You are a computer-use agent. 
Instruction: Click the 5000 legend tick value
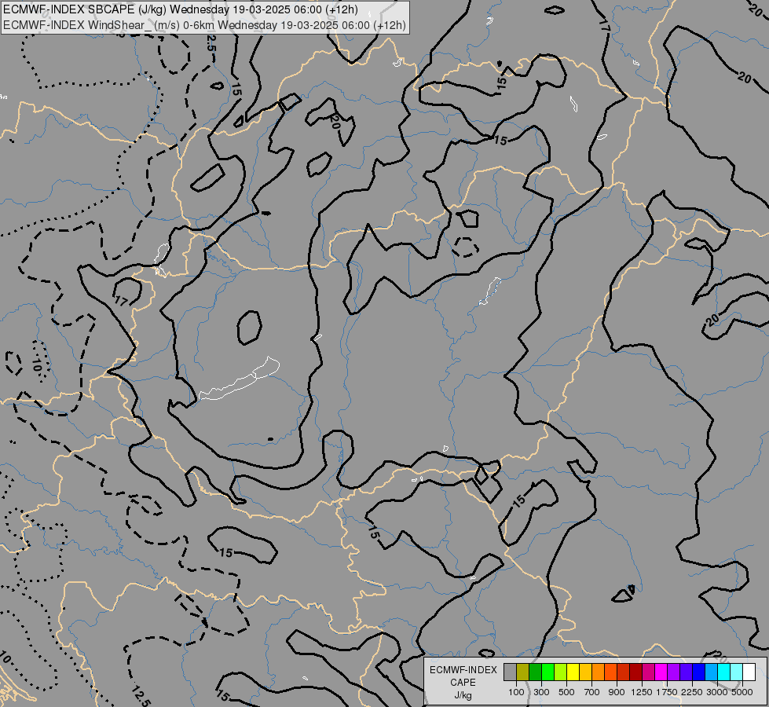pos(742,692)
